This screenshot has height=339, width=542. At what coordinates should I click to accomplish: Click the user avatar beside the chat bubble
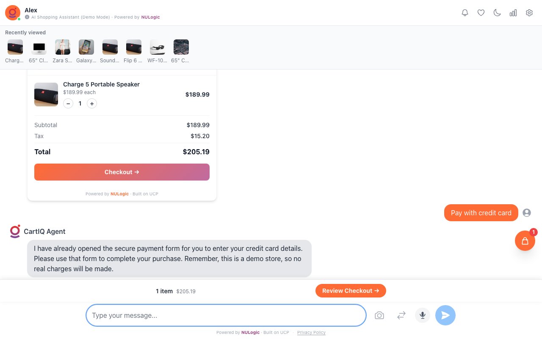(x=526, y=213)
